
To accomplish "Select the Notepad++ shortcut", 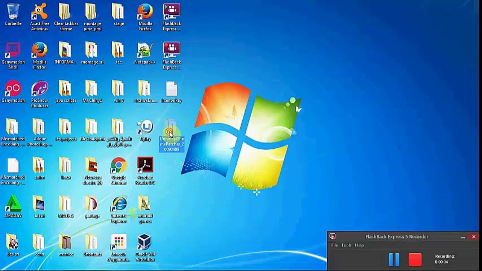I will [145, 53].
